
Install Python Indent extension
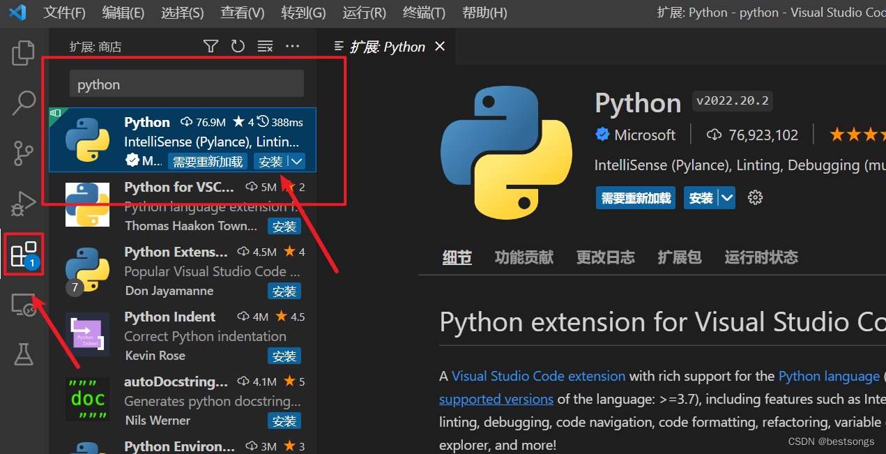click(x=284, y=356)
